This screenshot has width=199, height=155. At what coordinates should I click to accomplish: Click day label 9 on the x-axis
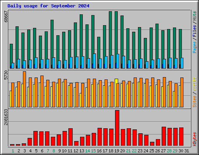(59, 151)
